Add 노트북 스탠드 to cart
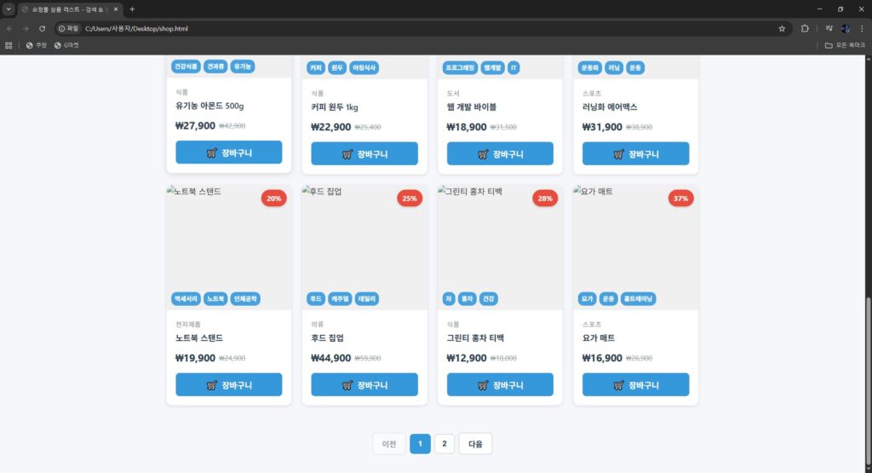The image size is (872, 473). (x=228, y=384)
